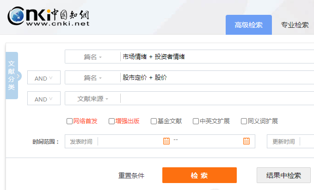This screenshot has width=314, height=190.
Task: Click the orange 检索 search button
Action: click(x=199, y=175)
